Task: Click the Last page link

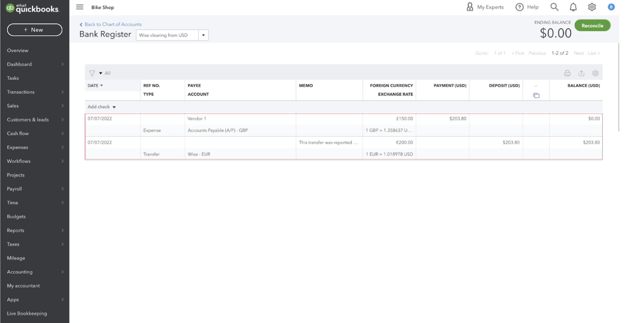Action: point(594,53)
